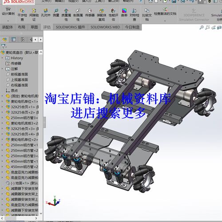This screenshot has width=222, height=222.
Task: Switch to the ConfigurationManager panel icon tab
Action: [x=23, y=40]
